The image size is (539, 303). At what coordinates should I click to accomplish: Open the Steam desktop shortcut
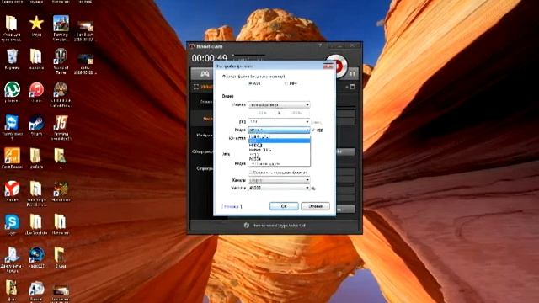pyautogui.click(x=36, y=125)
